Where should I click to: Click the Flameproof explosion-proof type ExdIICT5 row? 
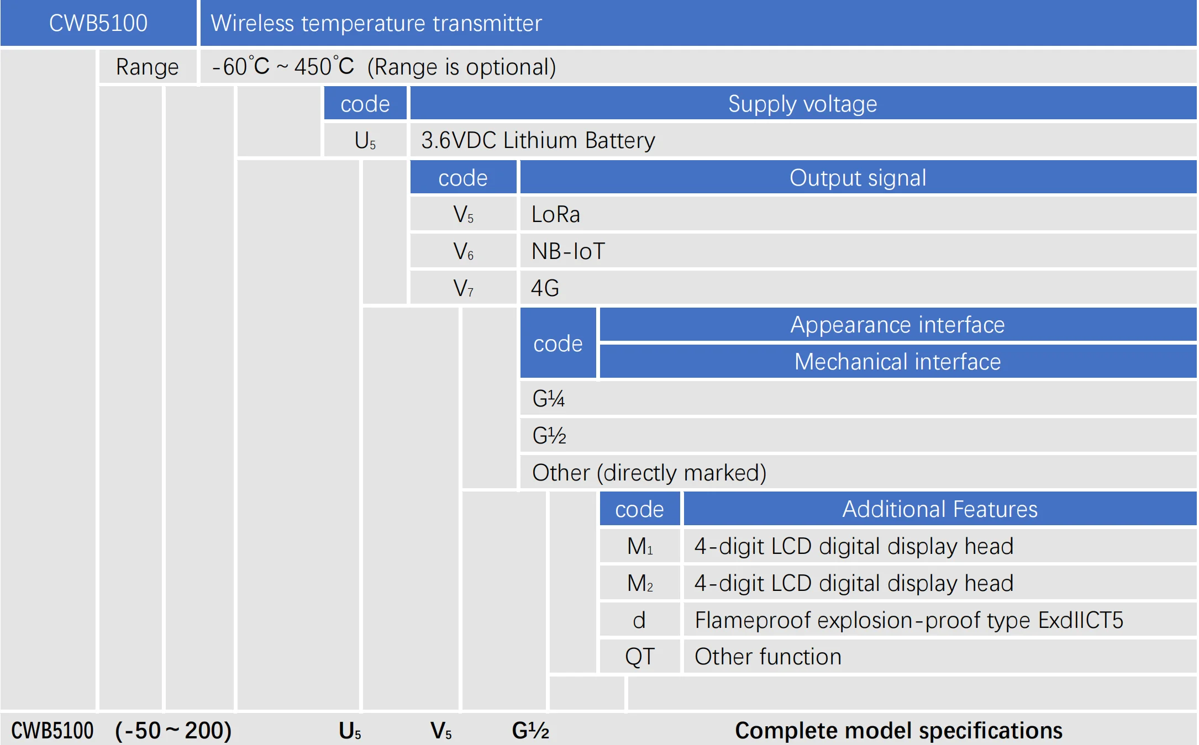point(908,620)
